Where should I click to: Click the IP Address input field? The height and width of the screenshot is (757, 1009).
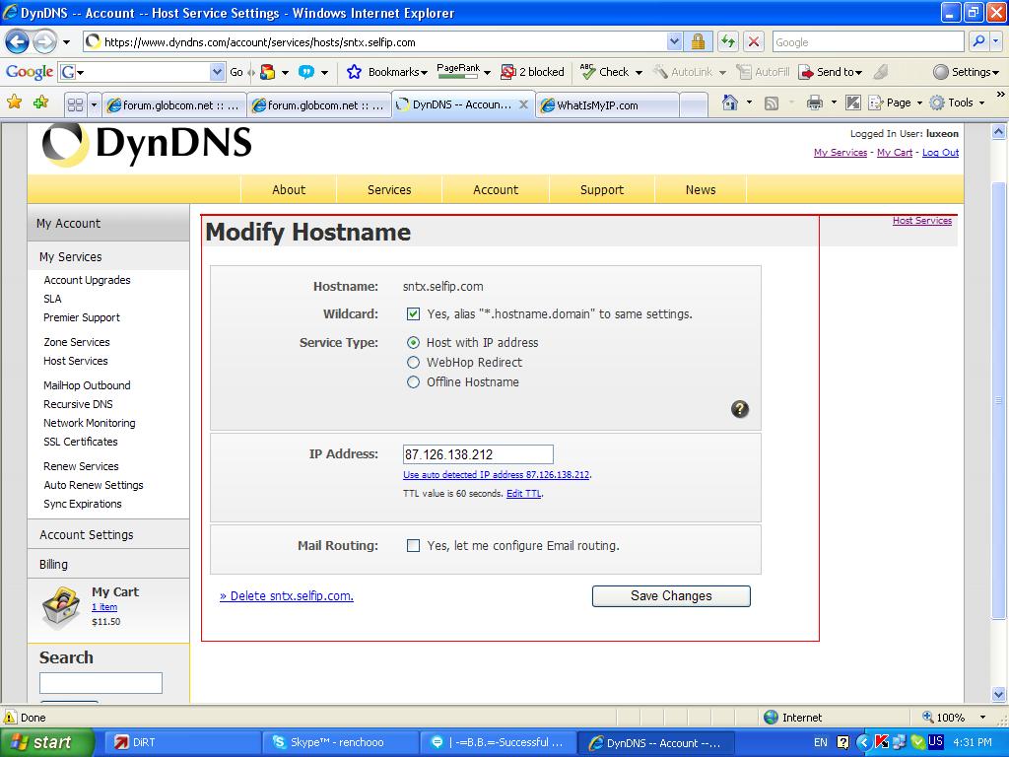click(478, 454)
